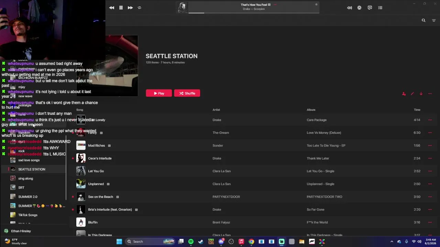Open more options for Bria's Interlude row
440x247 pixels.
pos(430,210)
